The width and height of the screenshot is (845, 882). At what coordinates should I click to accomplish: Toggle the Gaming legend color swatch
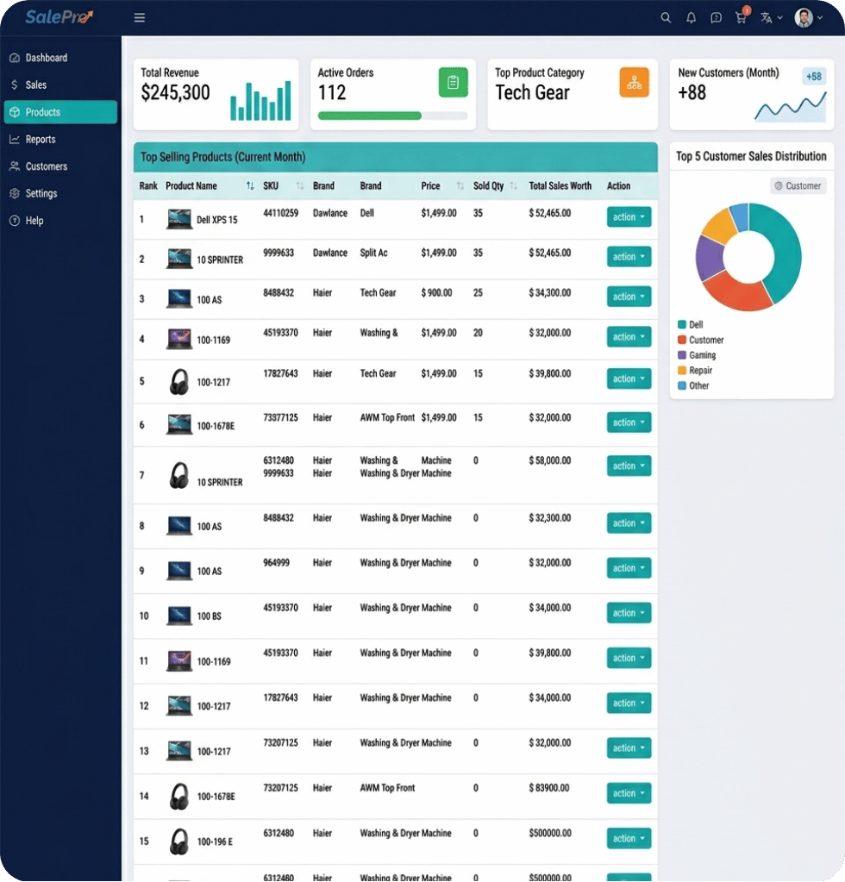pyautogui.click(x=682, y=355)
